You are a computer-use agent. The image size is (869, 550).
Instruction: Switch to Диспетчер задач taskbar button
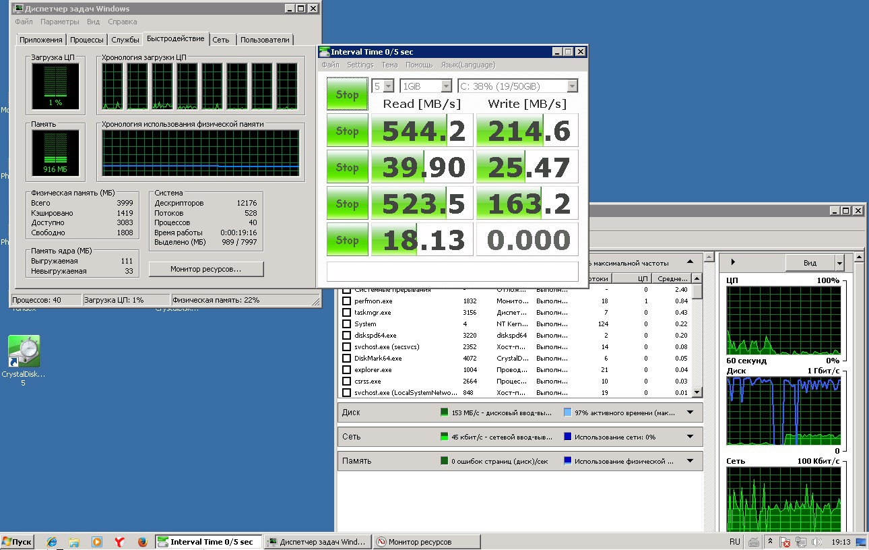[318, 542]
